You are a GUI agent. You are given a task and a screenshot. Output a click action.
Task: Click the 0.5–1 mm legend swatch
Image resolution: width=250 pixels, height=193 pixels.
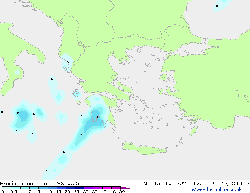tap(16, 188)
